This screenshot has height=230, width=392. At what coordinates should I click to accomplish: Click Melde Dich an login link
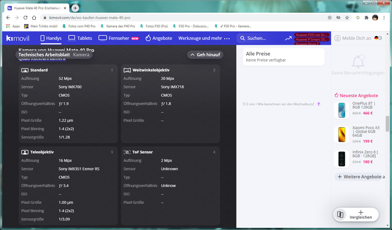pyautogui.click(x=353, y=38)
